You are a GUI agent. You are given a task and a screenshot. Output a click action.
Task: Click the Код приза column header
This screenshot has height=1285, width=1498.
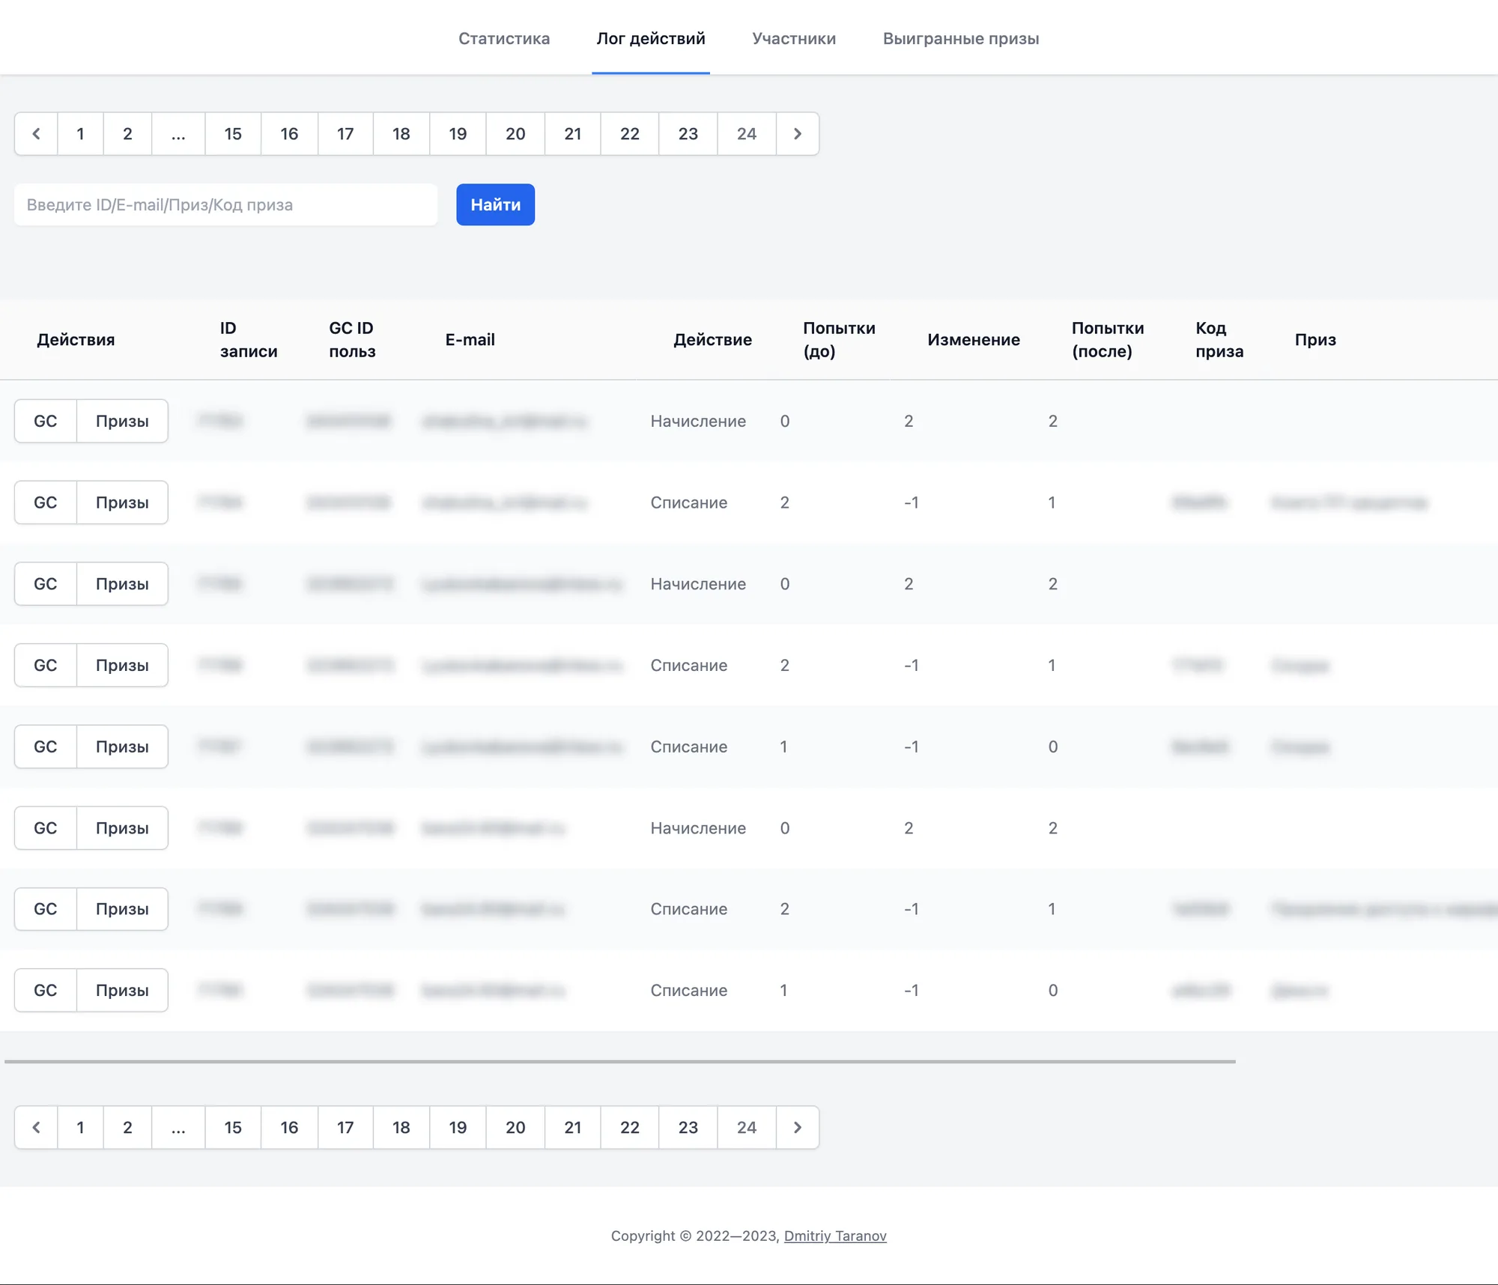tap(1219, 339)
